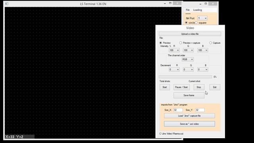Viewport: 254px width, 143px height.
Task: Click the Size_Y input field
Action: [200, 110]
